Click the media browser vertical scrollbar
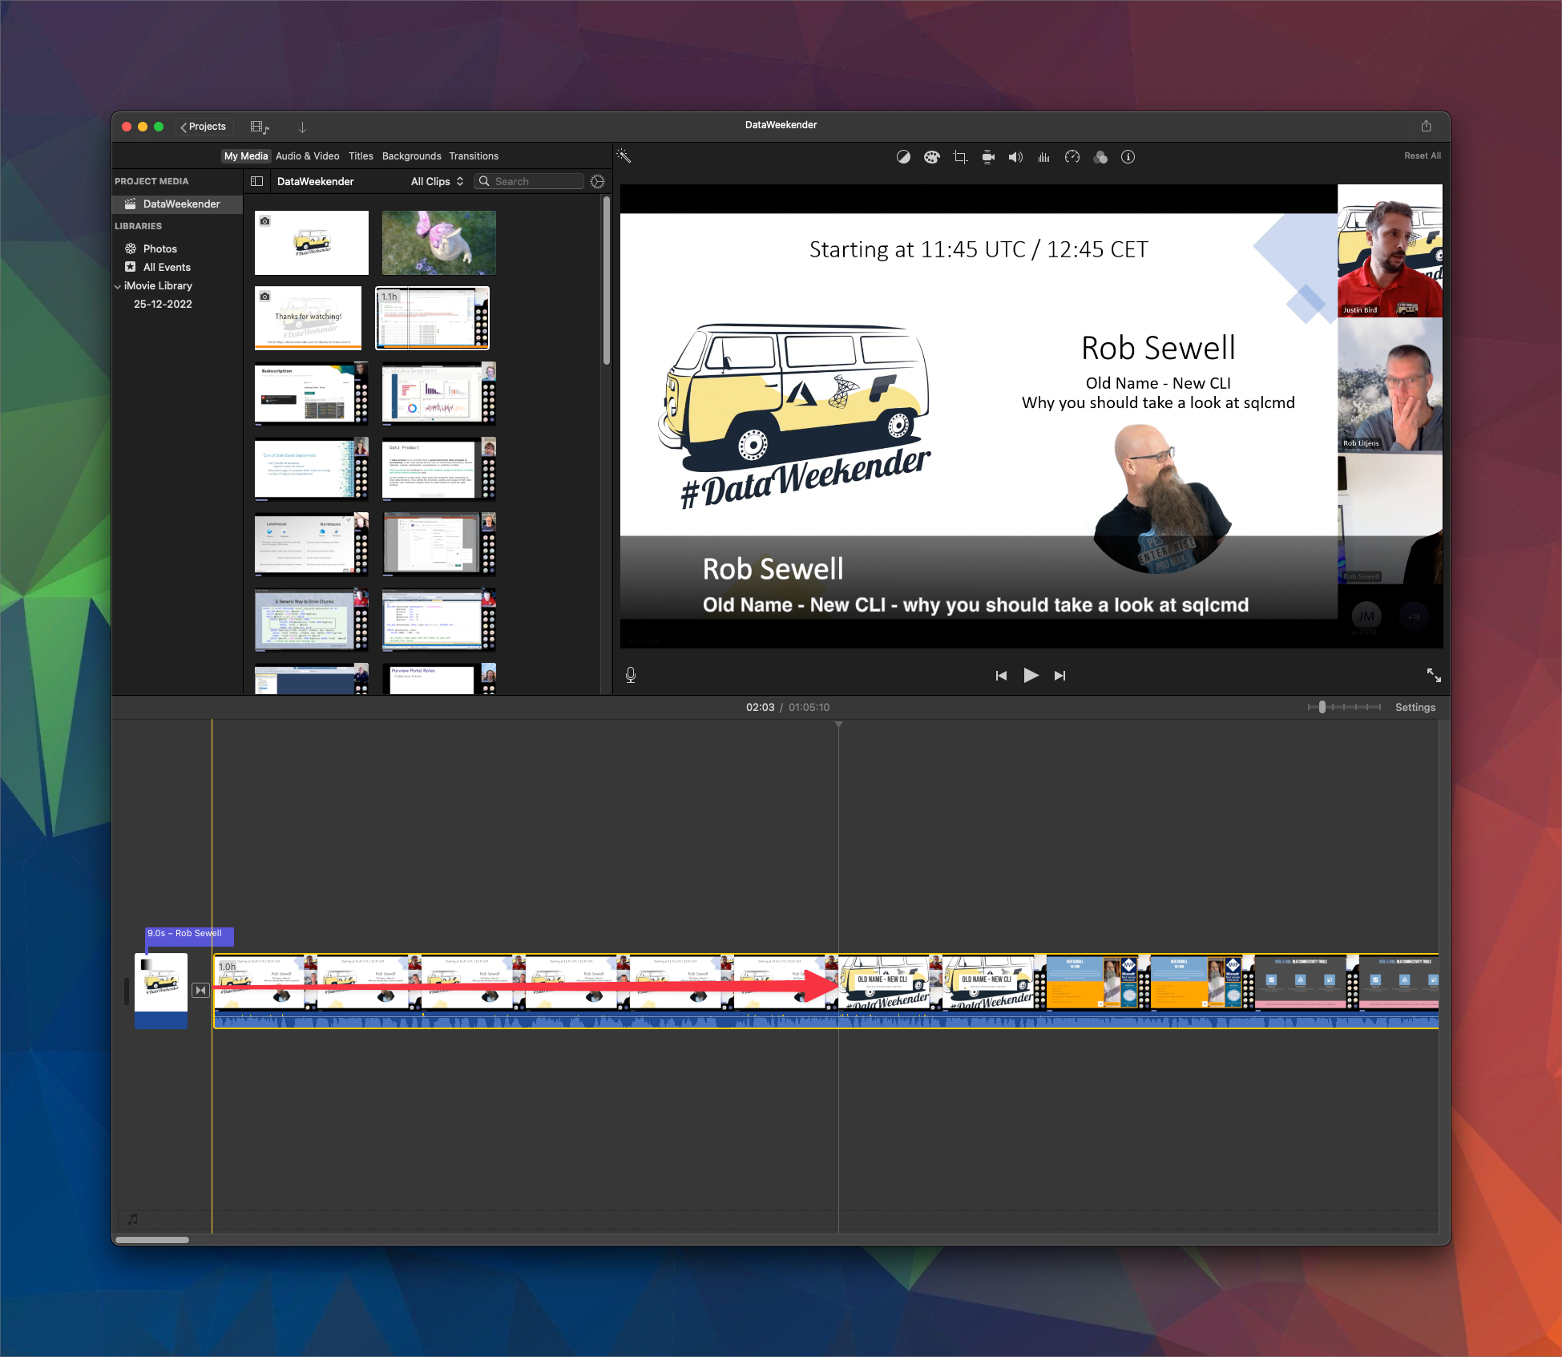 click(x=606, y=281)
